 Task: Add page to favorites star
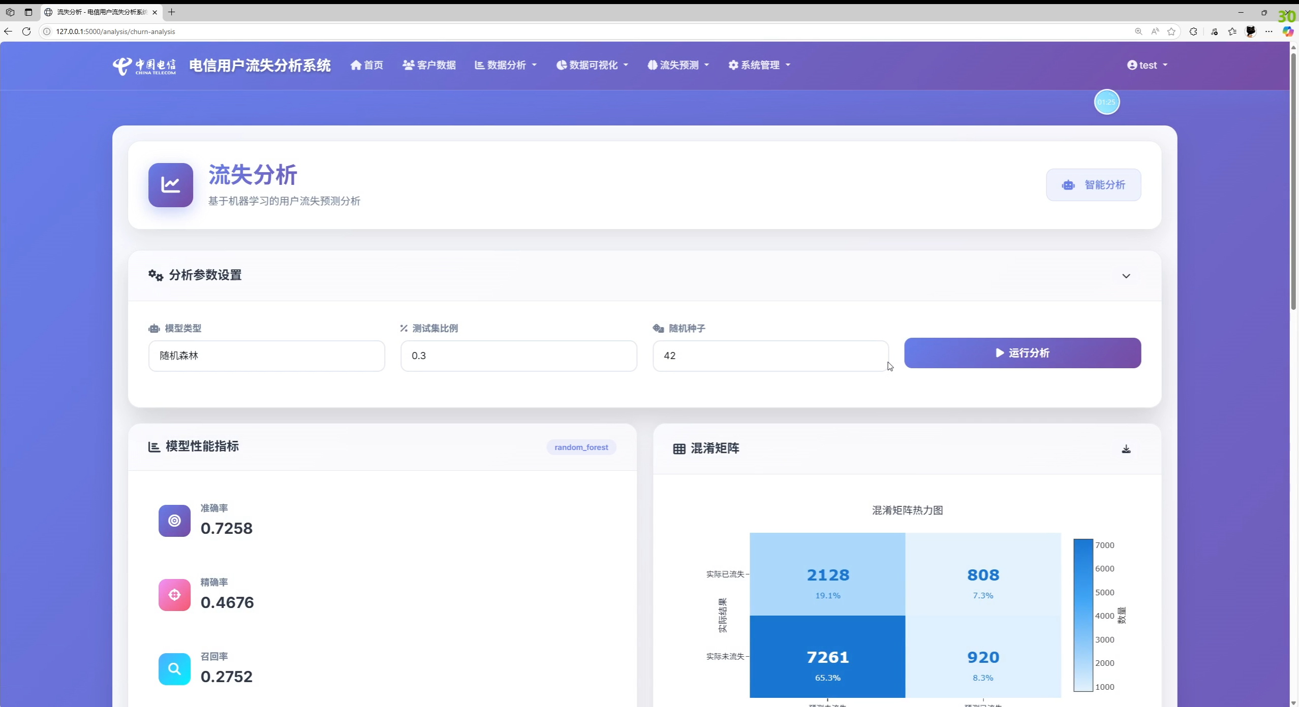point(1171,31)
